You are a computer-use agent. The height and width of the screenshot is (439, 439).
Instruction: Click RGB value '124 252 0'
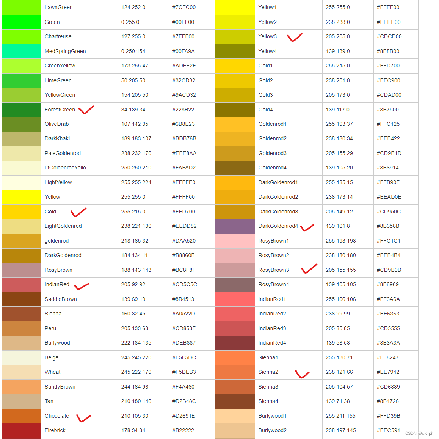133,7
